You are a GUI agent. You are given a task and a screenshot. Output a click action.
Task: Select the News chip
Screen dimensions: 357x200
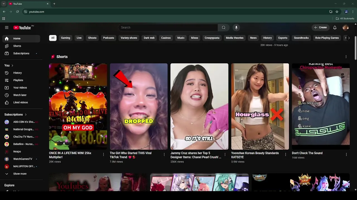[x=253, y=38]
